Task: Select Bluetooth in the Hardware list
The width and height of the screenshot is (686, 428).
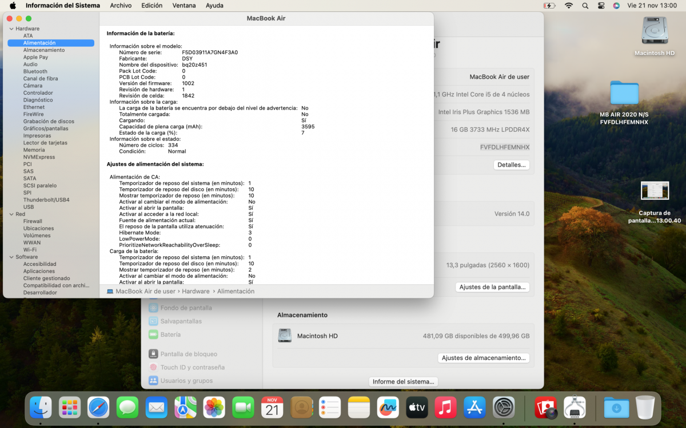Action: coord(35,71)
